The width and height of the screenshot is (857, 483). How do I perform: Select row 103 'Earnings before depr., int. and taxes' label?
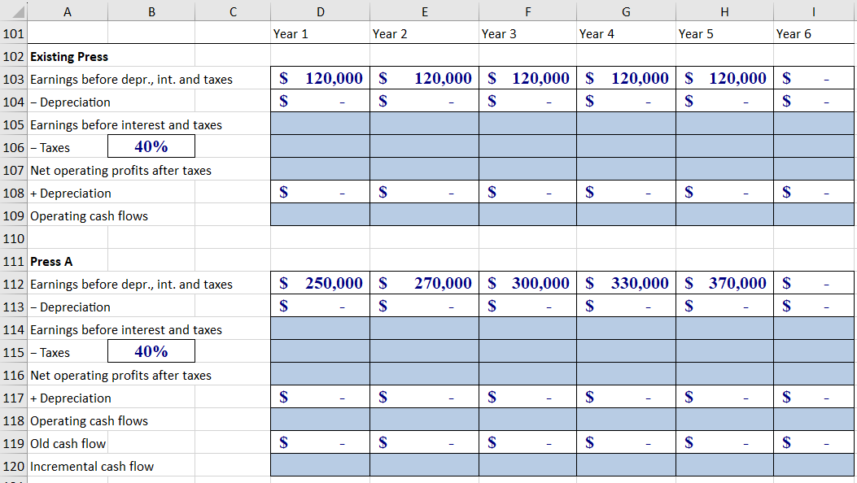(x=131, y=80)
